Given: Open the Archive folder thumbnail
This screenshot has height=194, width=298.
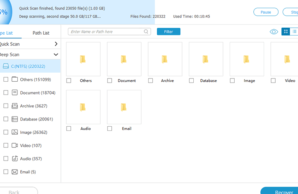Looking at the screenshot, I should (x=165, y=59).
